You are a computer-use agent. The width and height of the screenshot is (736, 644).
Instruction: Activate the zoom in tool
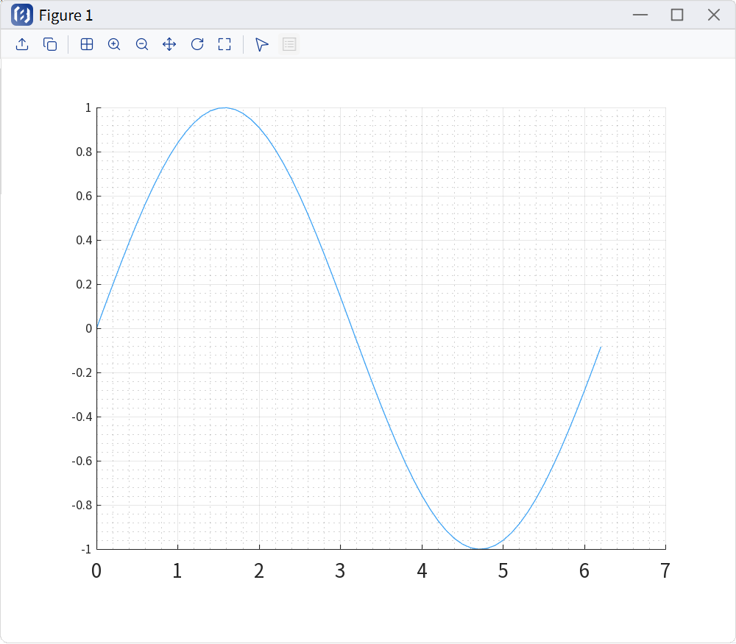coord(114,44)
